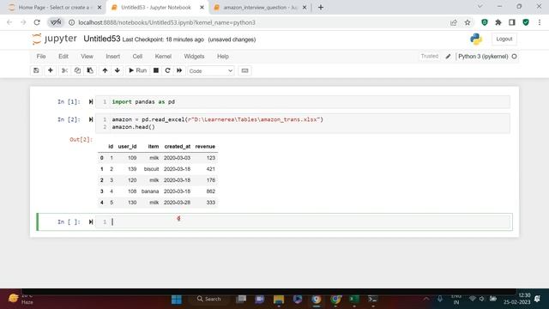Screen dimensions: 549x309
Task: Open the Cell menu
Action: [x=137, y=57]
